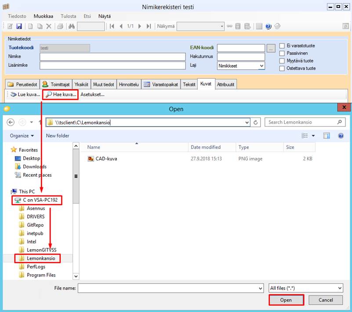Screen dimensions: 352x312
Task: Click New folder in Open dialog
Action: coord(58,136)
